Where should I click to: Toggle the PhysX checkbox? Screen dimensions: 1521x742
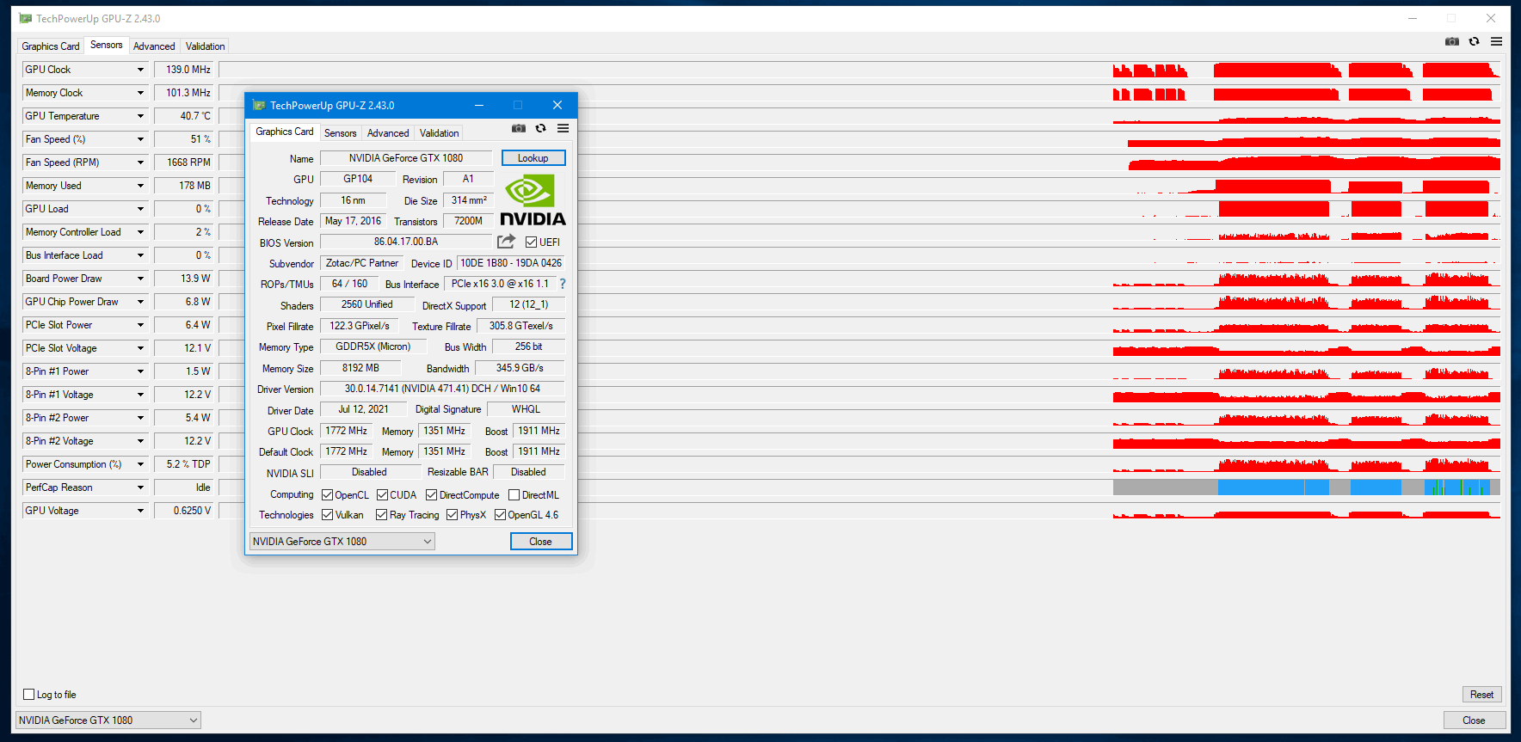pos(452,515)
